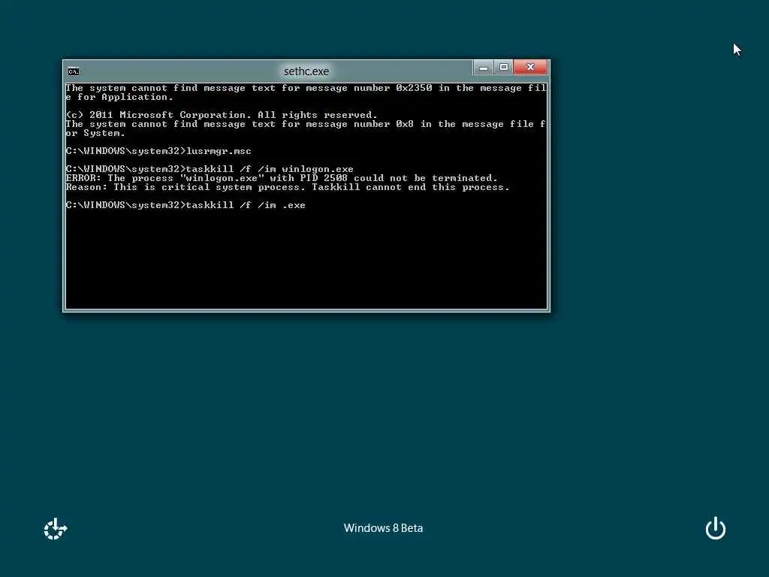Click the ERROR winlogon.exe PID 2508 line
The width and height of the screenshot is (769, 577).
tap(282, 178)
